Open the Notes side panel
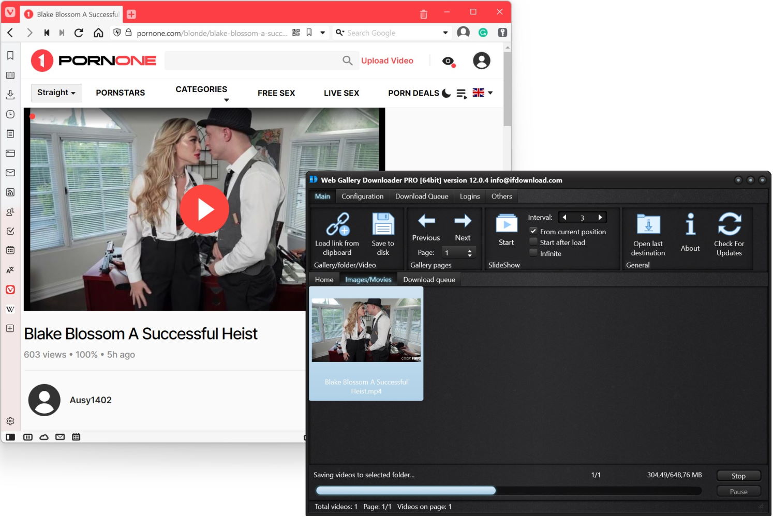This screenshot has width=773, height=517. click(x=10, y=134)
